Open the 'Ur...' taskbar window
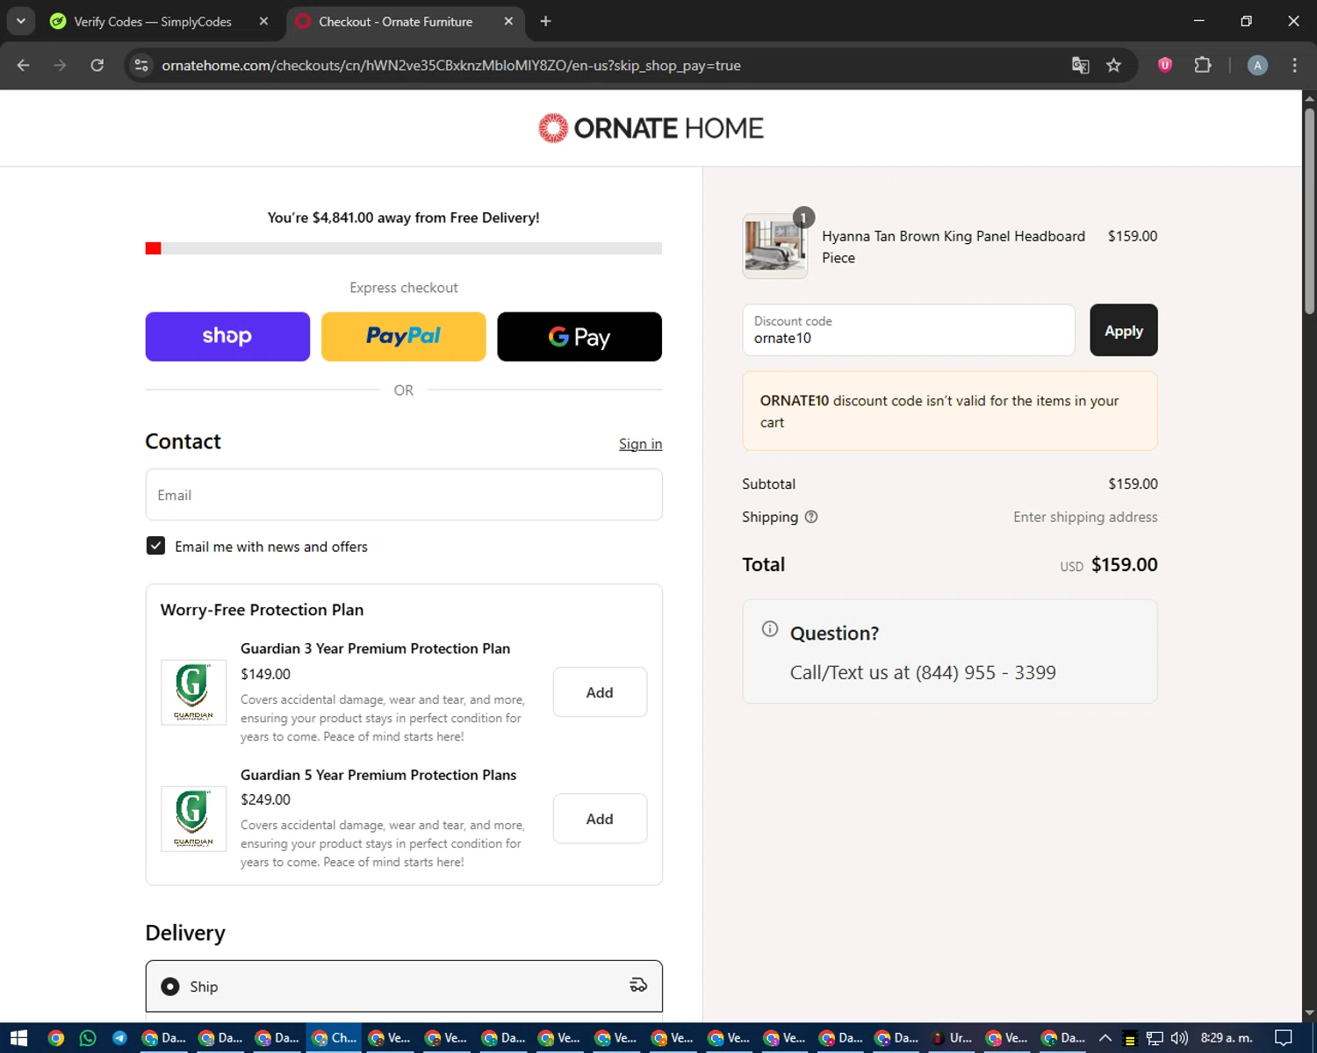 coord(952,1038)
